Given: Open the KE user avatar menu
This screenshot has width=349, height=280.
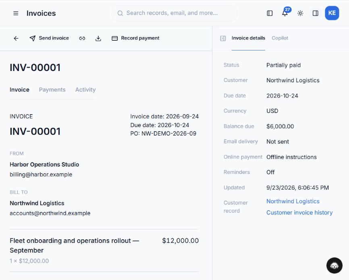Looking at the screenshot, I should 332,13.
